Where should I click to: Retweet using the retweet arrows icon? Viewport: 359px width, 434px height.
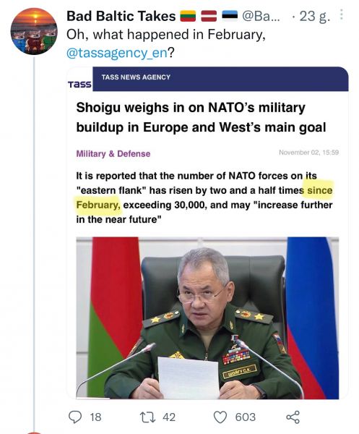tap(147, 417)
